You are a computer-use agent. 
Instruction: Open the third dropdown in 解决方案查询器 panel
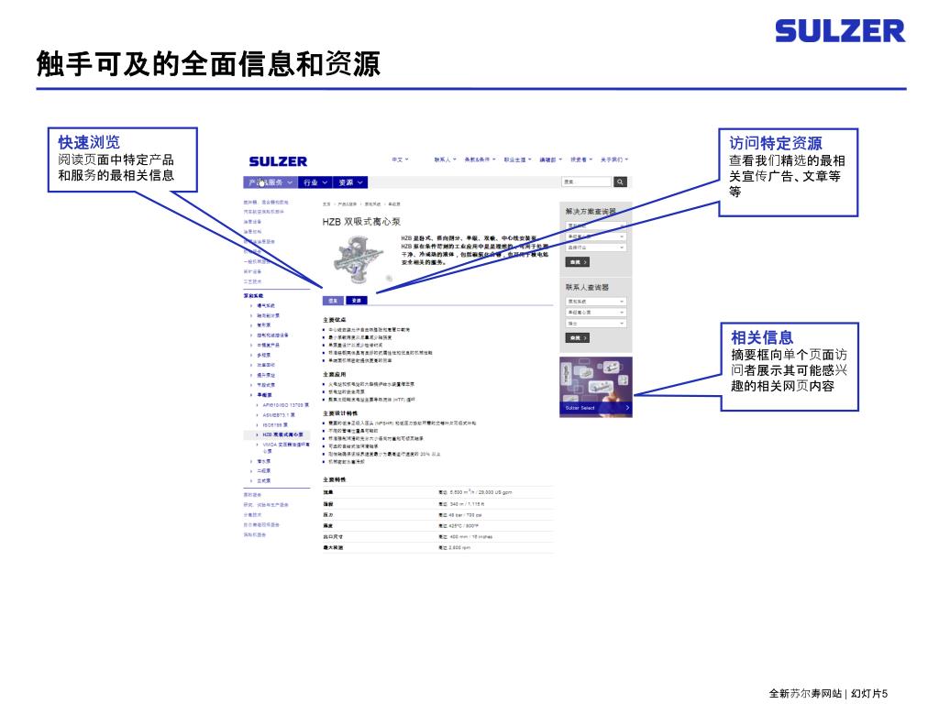(596, 247)
